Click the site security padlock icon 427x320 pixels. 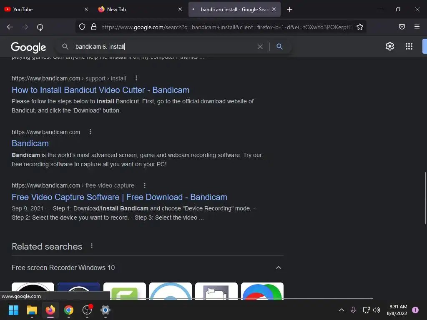pyautogui.click(x=94, y=27)
